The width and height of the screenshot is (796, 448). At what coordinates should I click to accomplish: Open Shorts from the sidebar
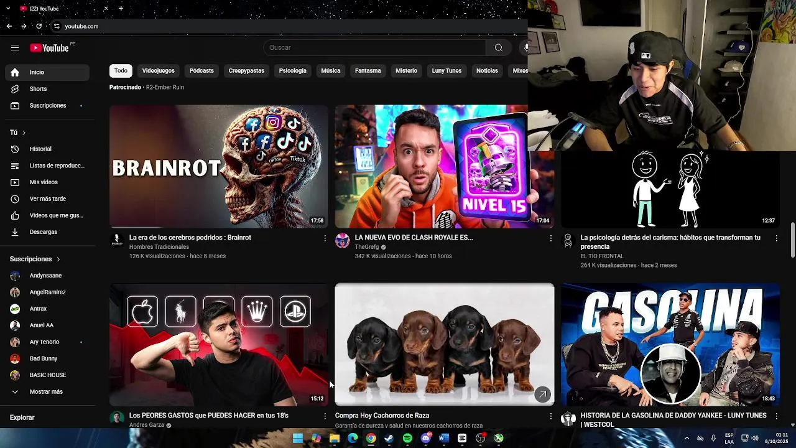point(47,89)
